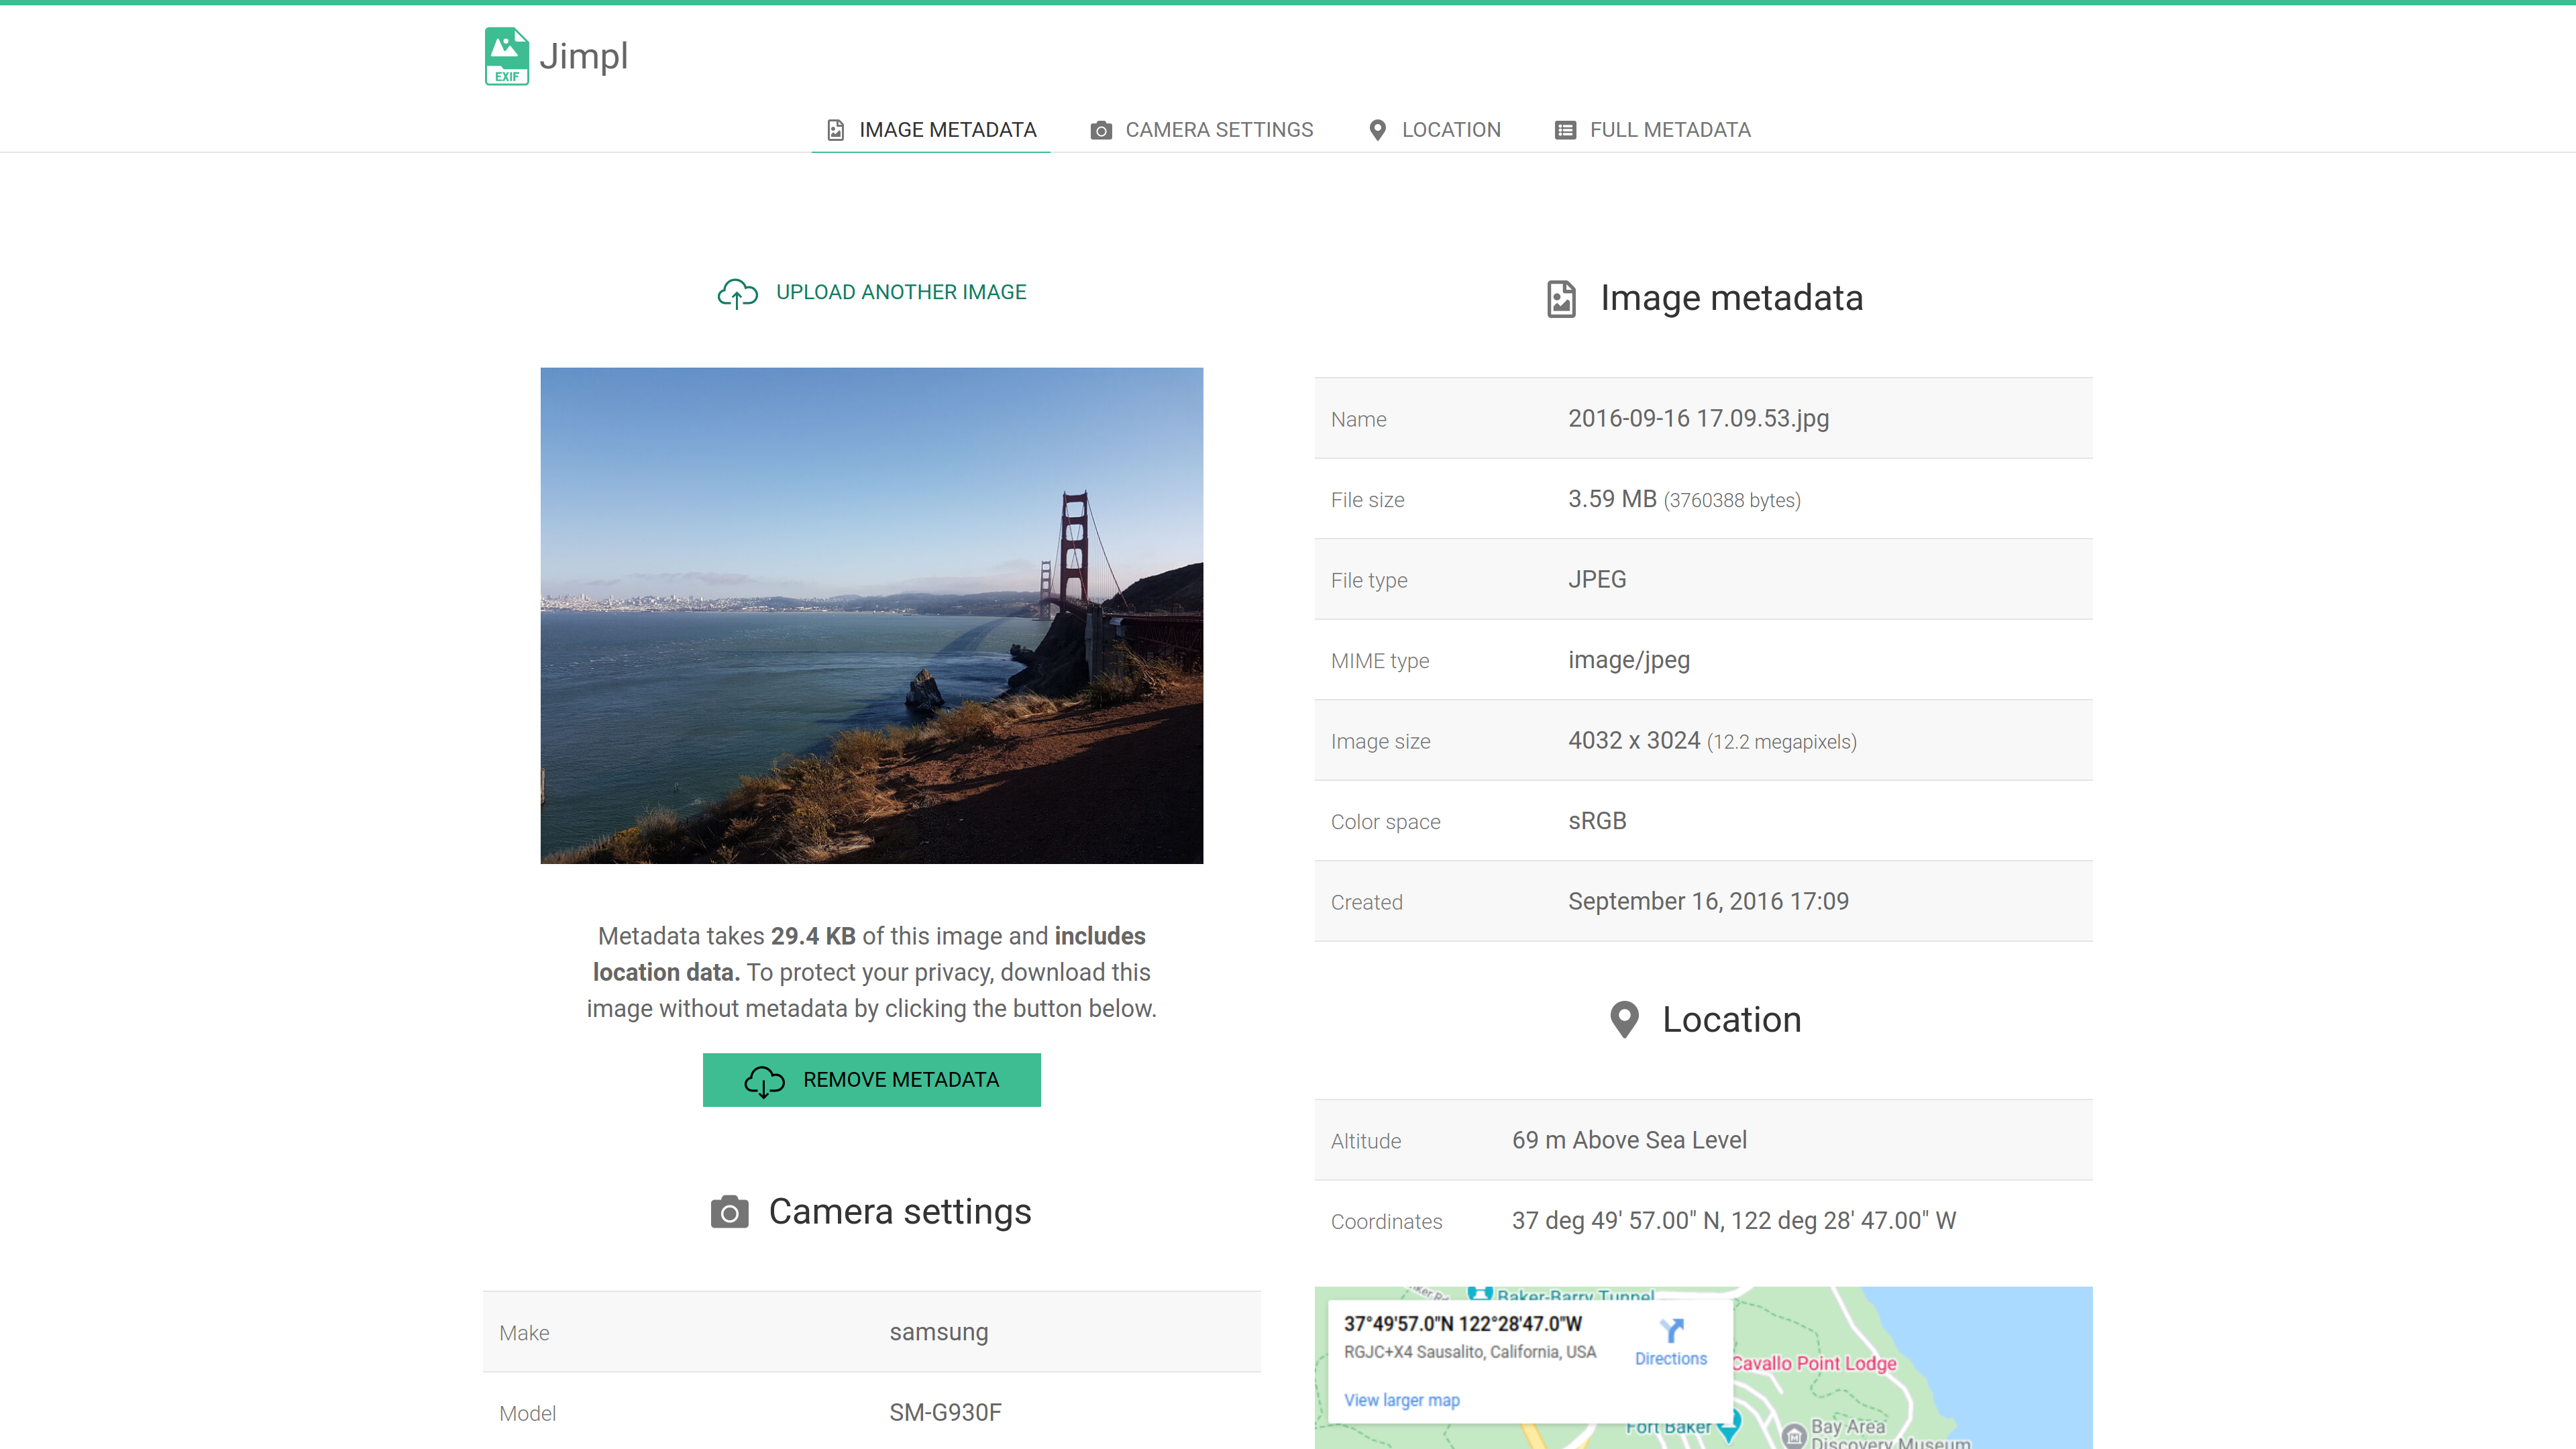Click the Golden Gate Bridge photo preview
This screenshot has height=1449, width=2576.
[871, 615]
